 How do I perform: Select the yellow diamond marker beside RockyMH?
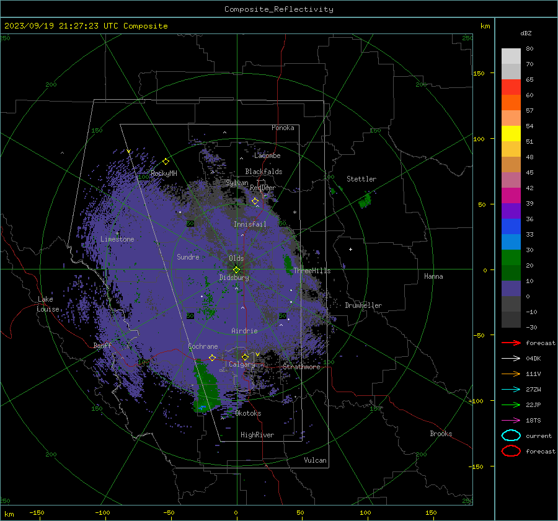(166, 162)
